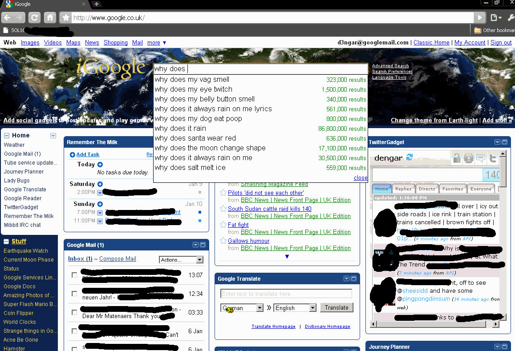Choose suggestion 'why does my eye twitch'

(260, 89)
